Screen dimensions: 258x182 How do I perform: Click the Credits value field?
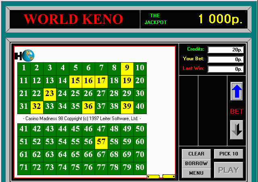point(225,49)
